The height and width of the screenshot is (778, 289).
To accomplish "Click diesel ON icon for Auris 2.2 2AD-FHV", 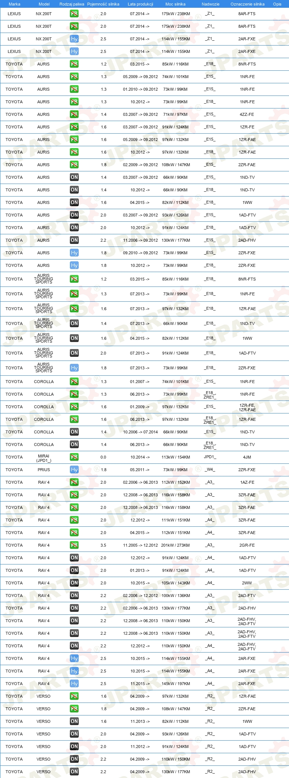I will 74,240.
